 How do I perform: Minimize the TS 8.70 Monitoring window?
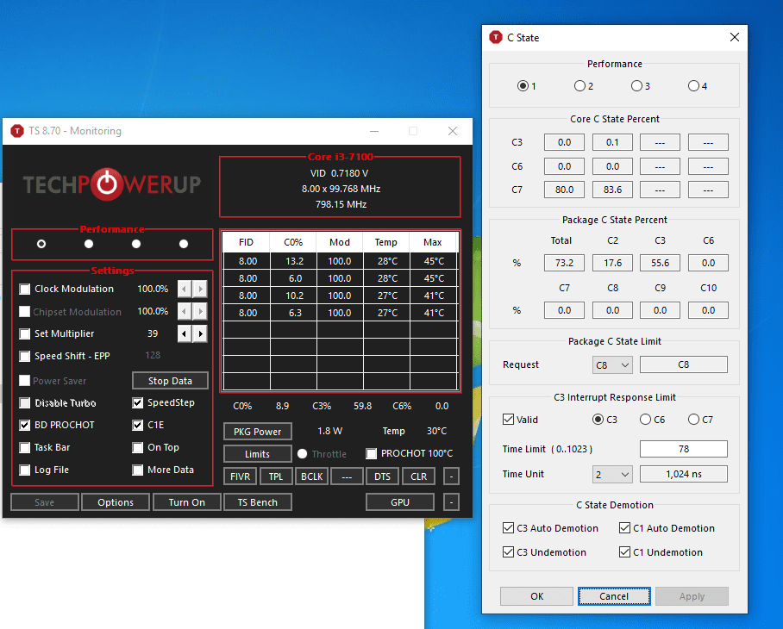coord(374,131)
